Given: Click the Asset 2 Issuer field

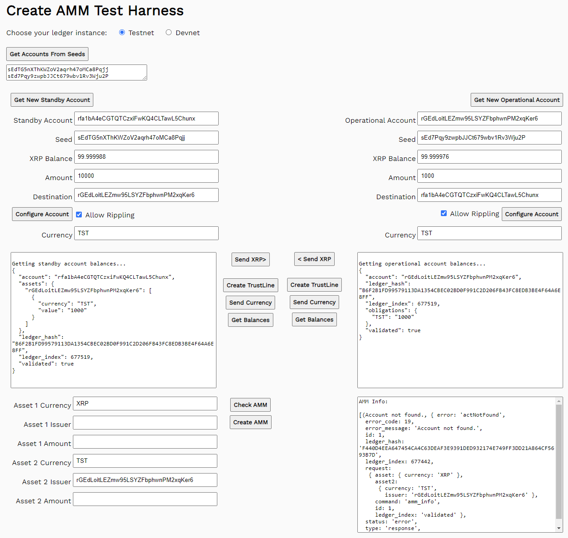Looking at the screenshot, I should [145, 480].
